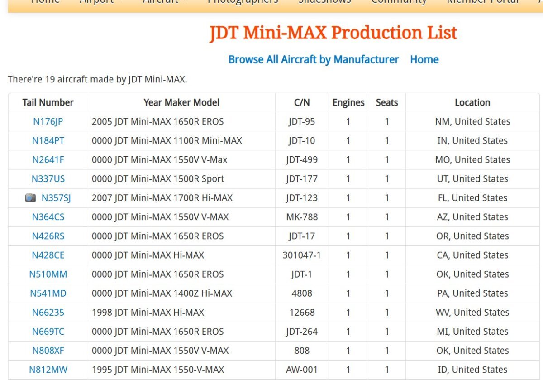Viewport: 543px width, 380px height.
Task: Expand the Aircraft menu in the navigation bar
Action: tap(165, 1)
